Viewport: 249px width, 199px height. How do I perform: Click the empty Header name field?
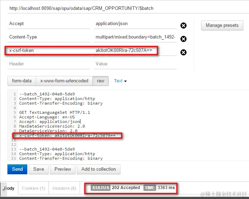pyautogui.click(x=49, y=64)
